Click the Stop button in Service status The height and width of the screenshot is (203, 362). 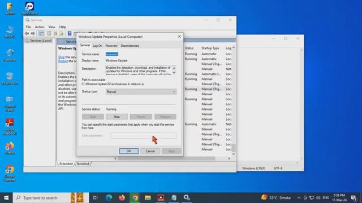(x=117, y=117)
